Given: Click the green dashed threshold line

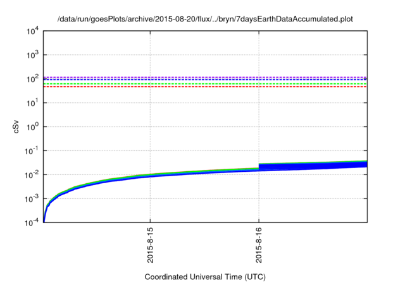Looking at the screenshot, I should coord(205,84).
